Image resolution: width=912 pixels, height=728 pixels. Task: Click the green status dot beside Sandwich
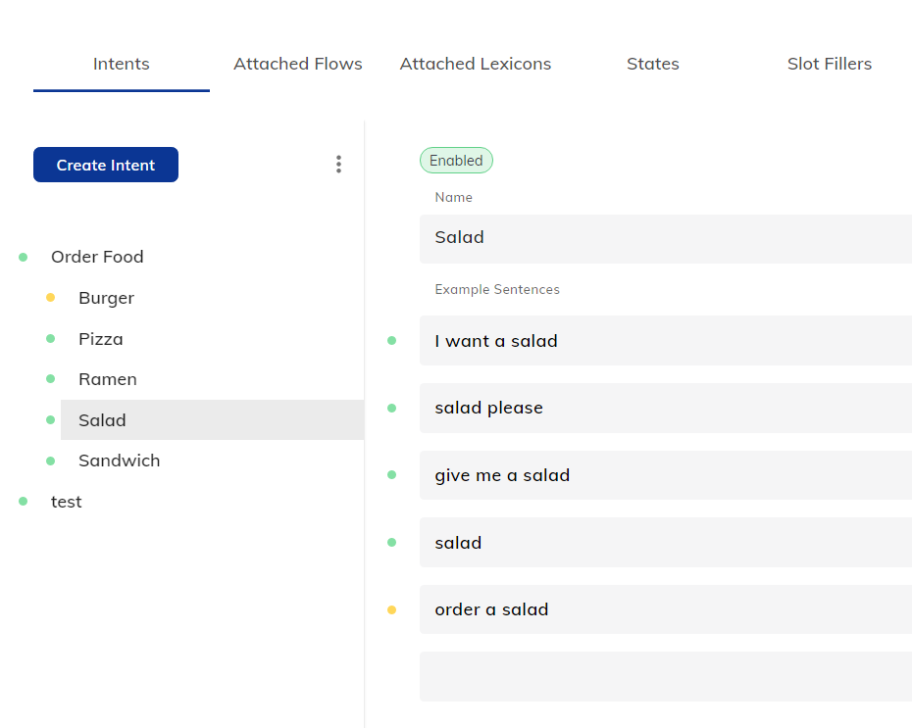(x=51, y=461)
